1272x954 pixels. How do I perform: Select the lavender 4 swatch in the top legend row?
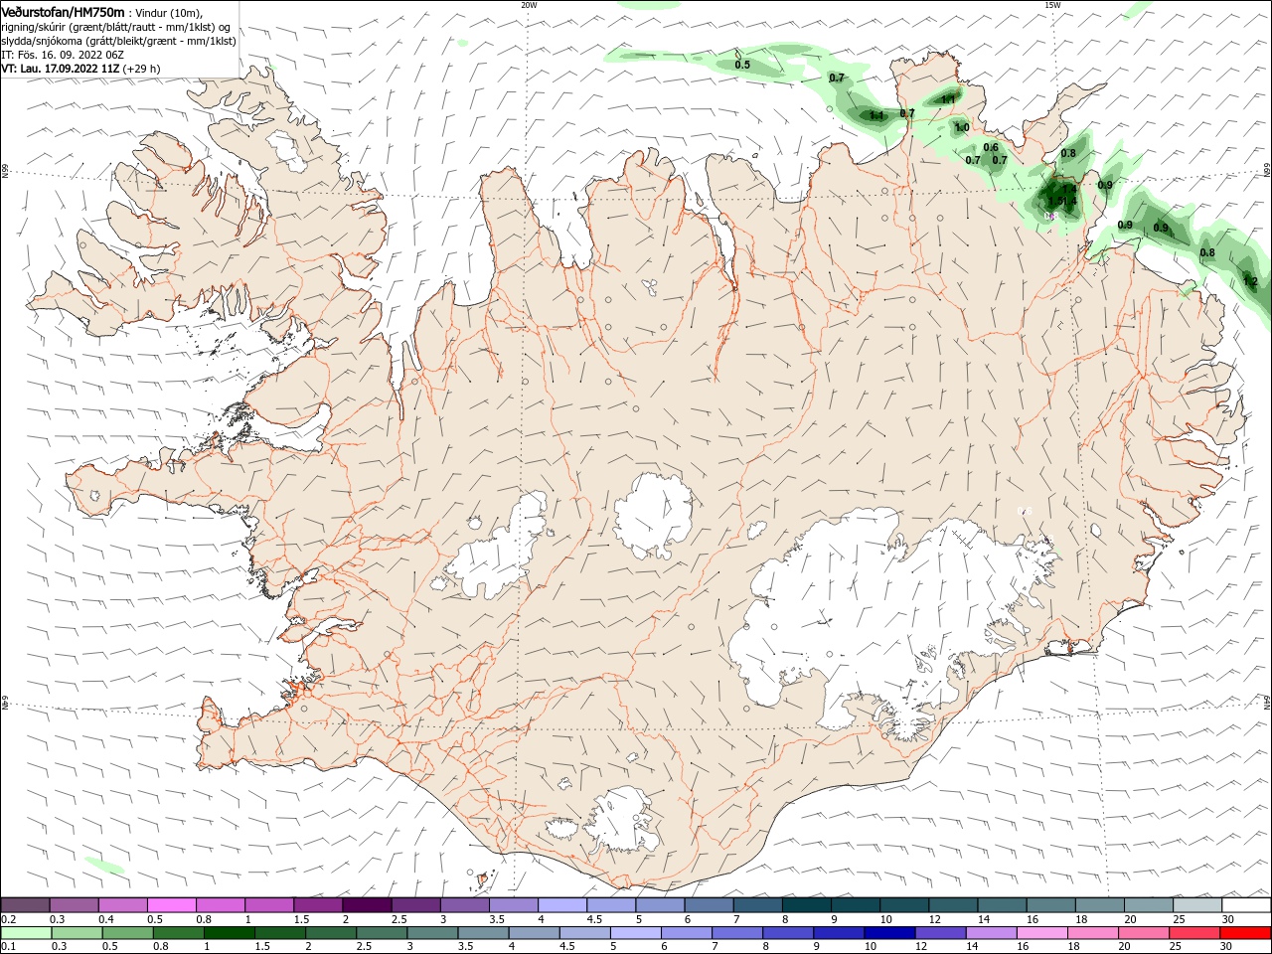tap(562, 905)
